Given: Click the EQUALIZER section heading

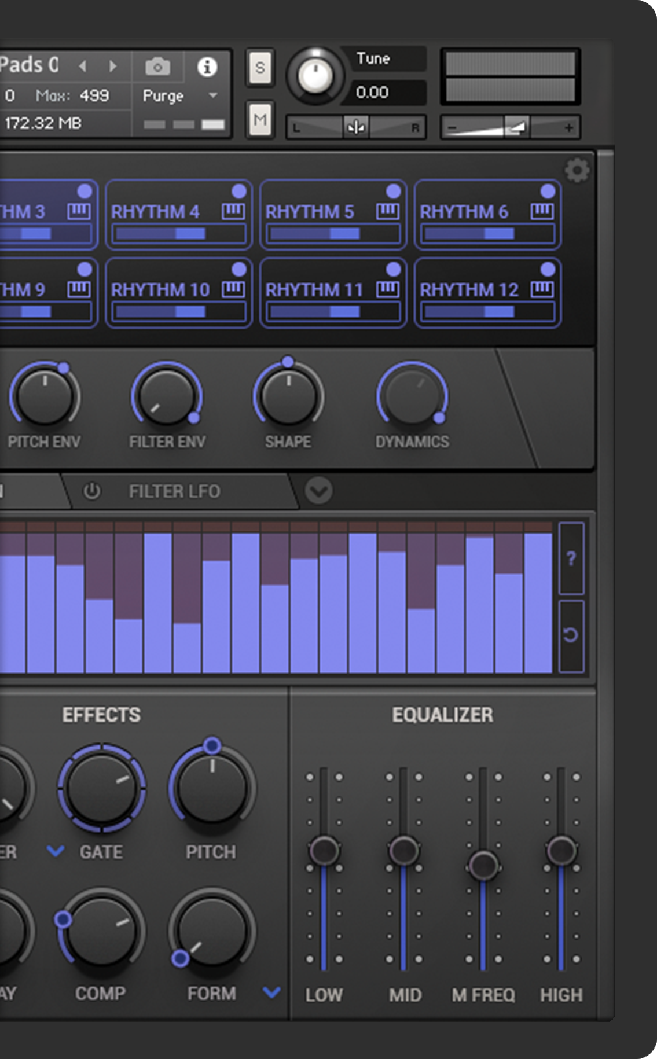Looking at the screenshot, I should [x=443, y=715].
